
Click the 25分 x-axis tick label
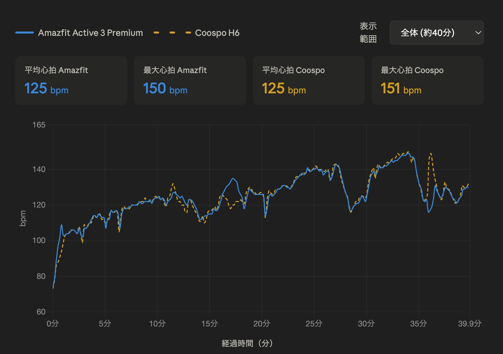click(x=314, y=323)
